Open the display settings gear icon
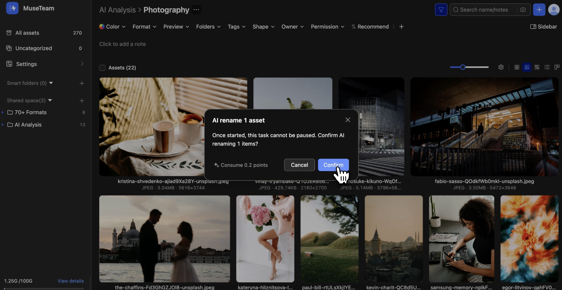The width and height of the screenshot is (562, 290). (x=501, y=67)
